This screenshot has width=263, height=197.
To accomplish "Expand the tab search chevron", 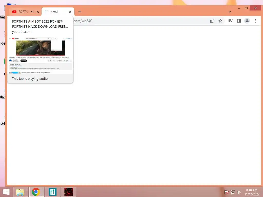I will tap(230, 12).
